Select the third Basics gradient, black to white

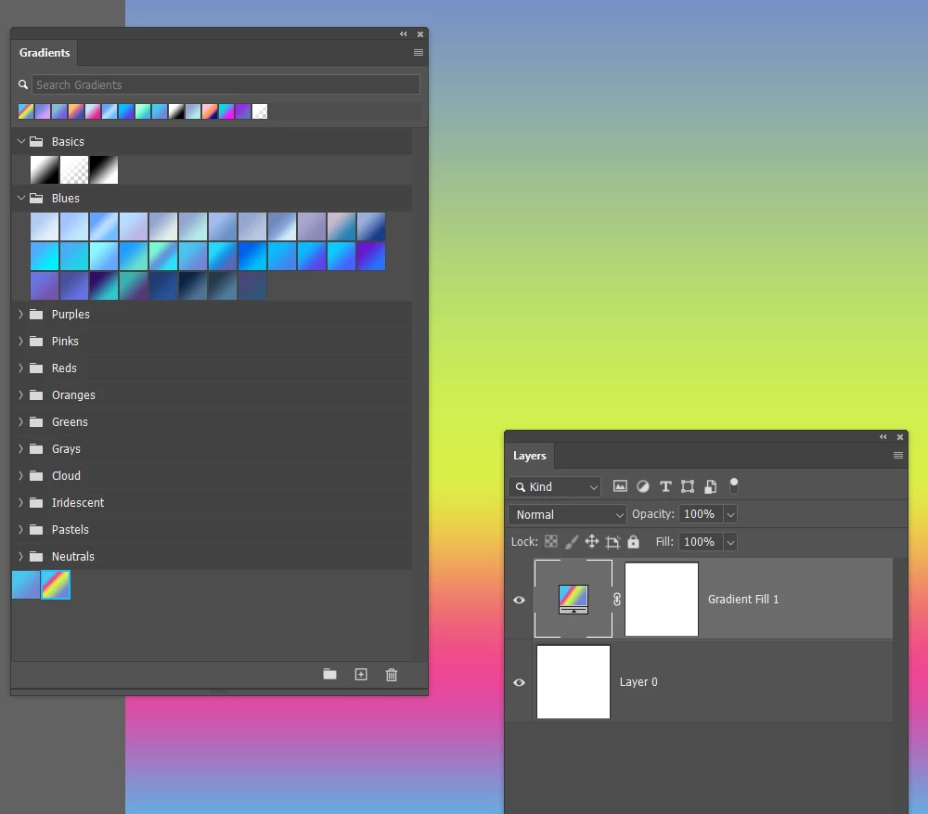point(104,170)
